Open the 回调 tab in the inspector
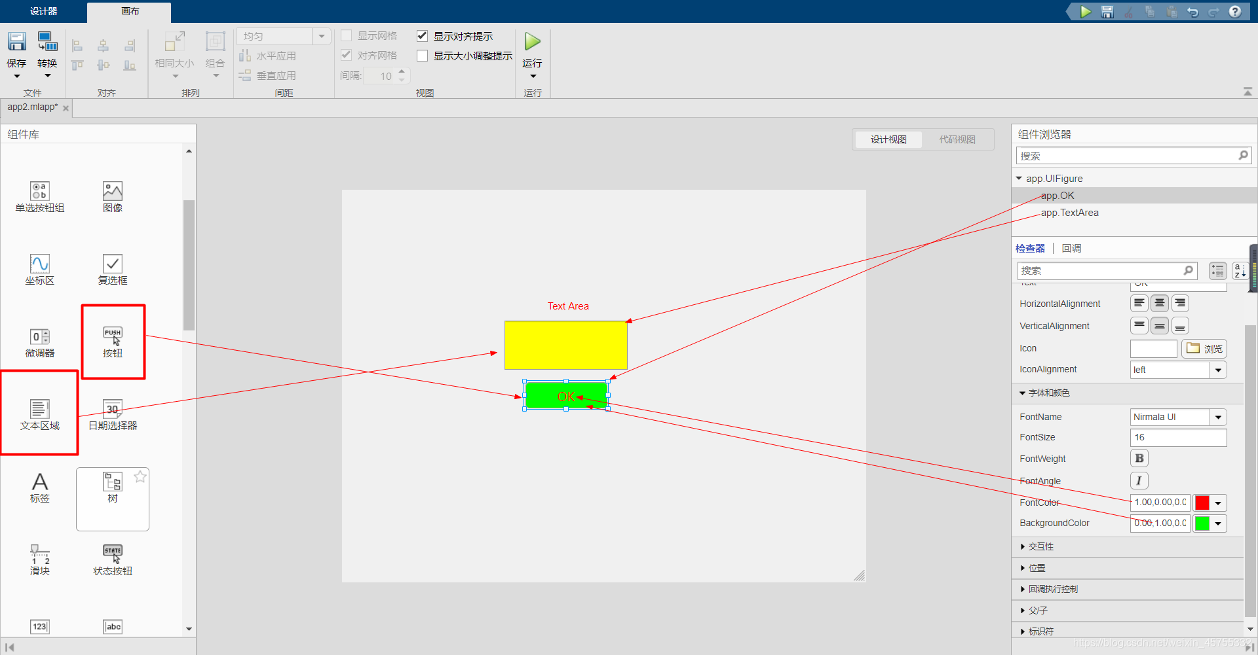 1071,248
